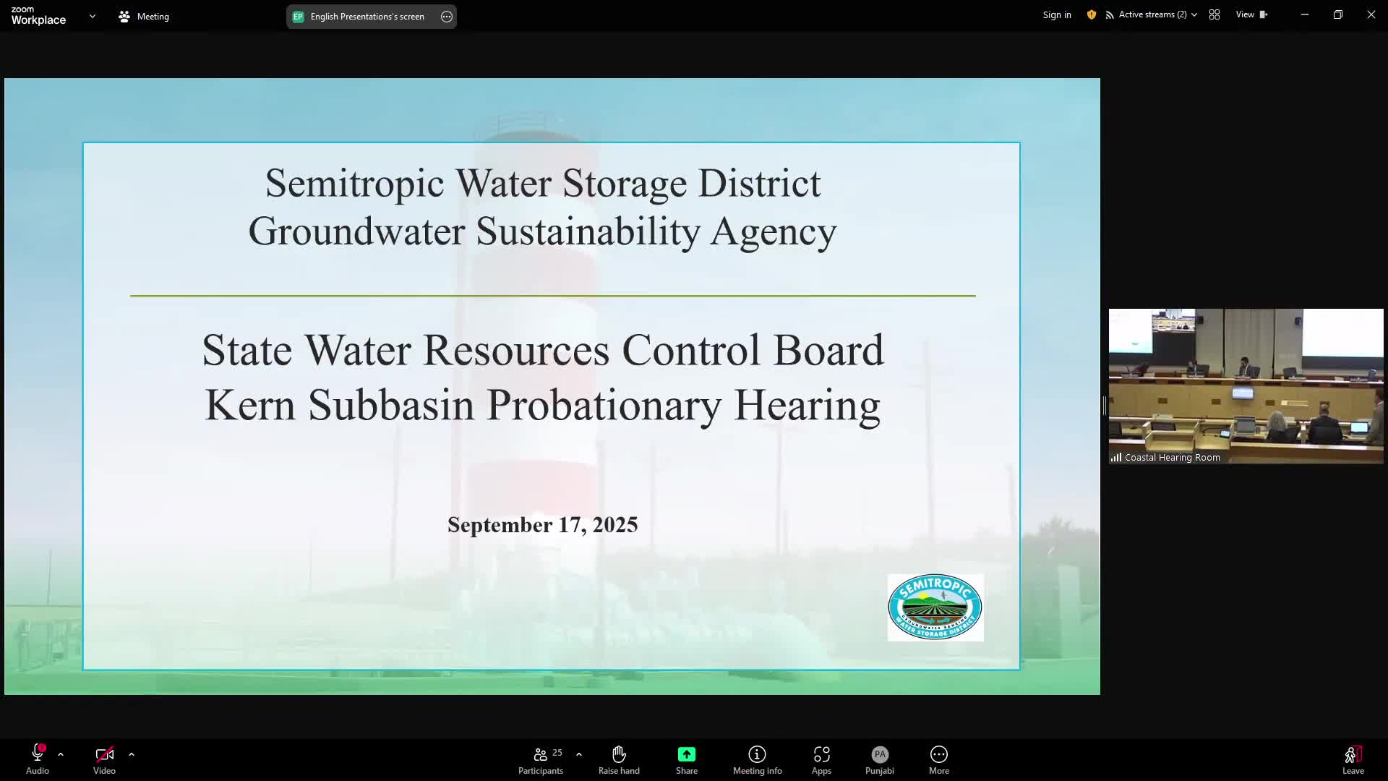This screenshot has width=1388, height=781.
Task: Click the Zoom Workplace logo
Action: coord(38,15)
